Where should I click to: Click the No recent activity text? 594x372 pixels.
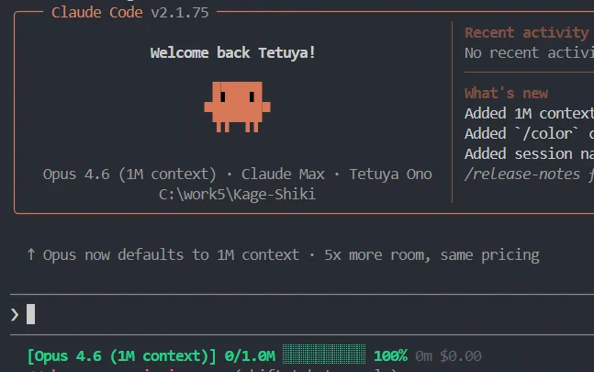pos(529,52)
